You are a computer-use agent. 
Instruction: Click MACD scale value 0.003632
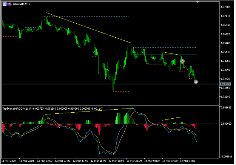[226, 107]
